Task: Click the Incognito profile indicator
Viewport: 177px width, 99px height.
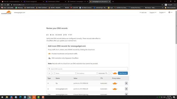Action: point(169,5)
